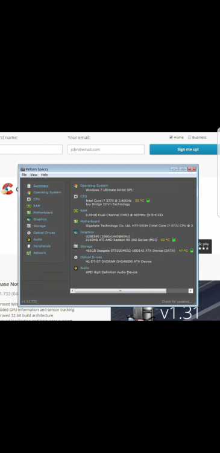Click the Graphics sidebar icon
Viewport: 220px width, 453px height.
coord(28,219)
